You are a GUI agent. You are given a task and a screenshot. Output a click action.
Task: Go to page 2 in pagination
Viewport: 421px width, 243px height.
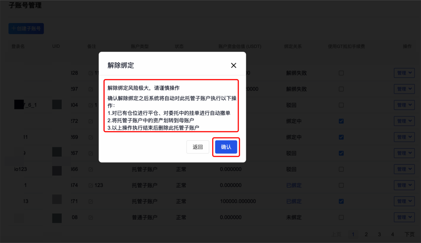(x=366, y=234)
